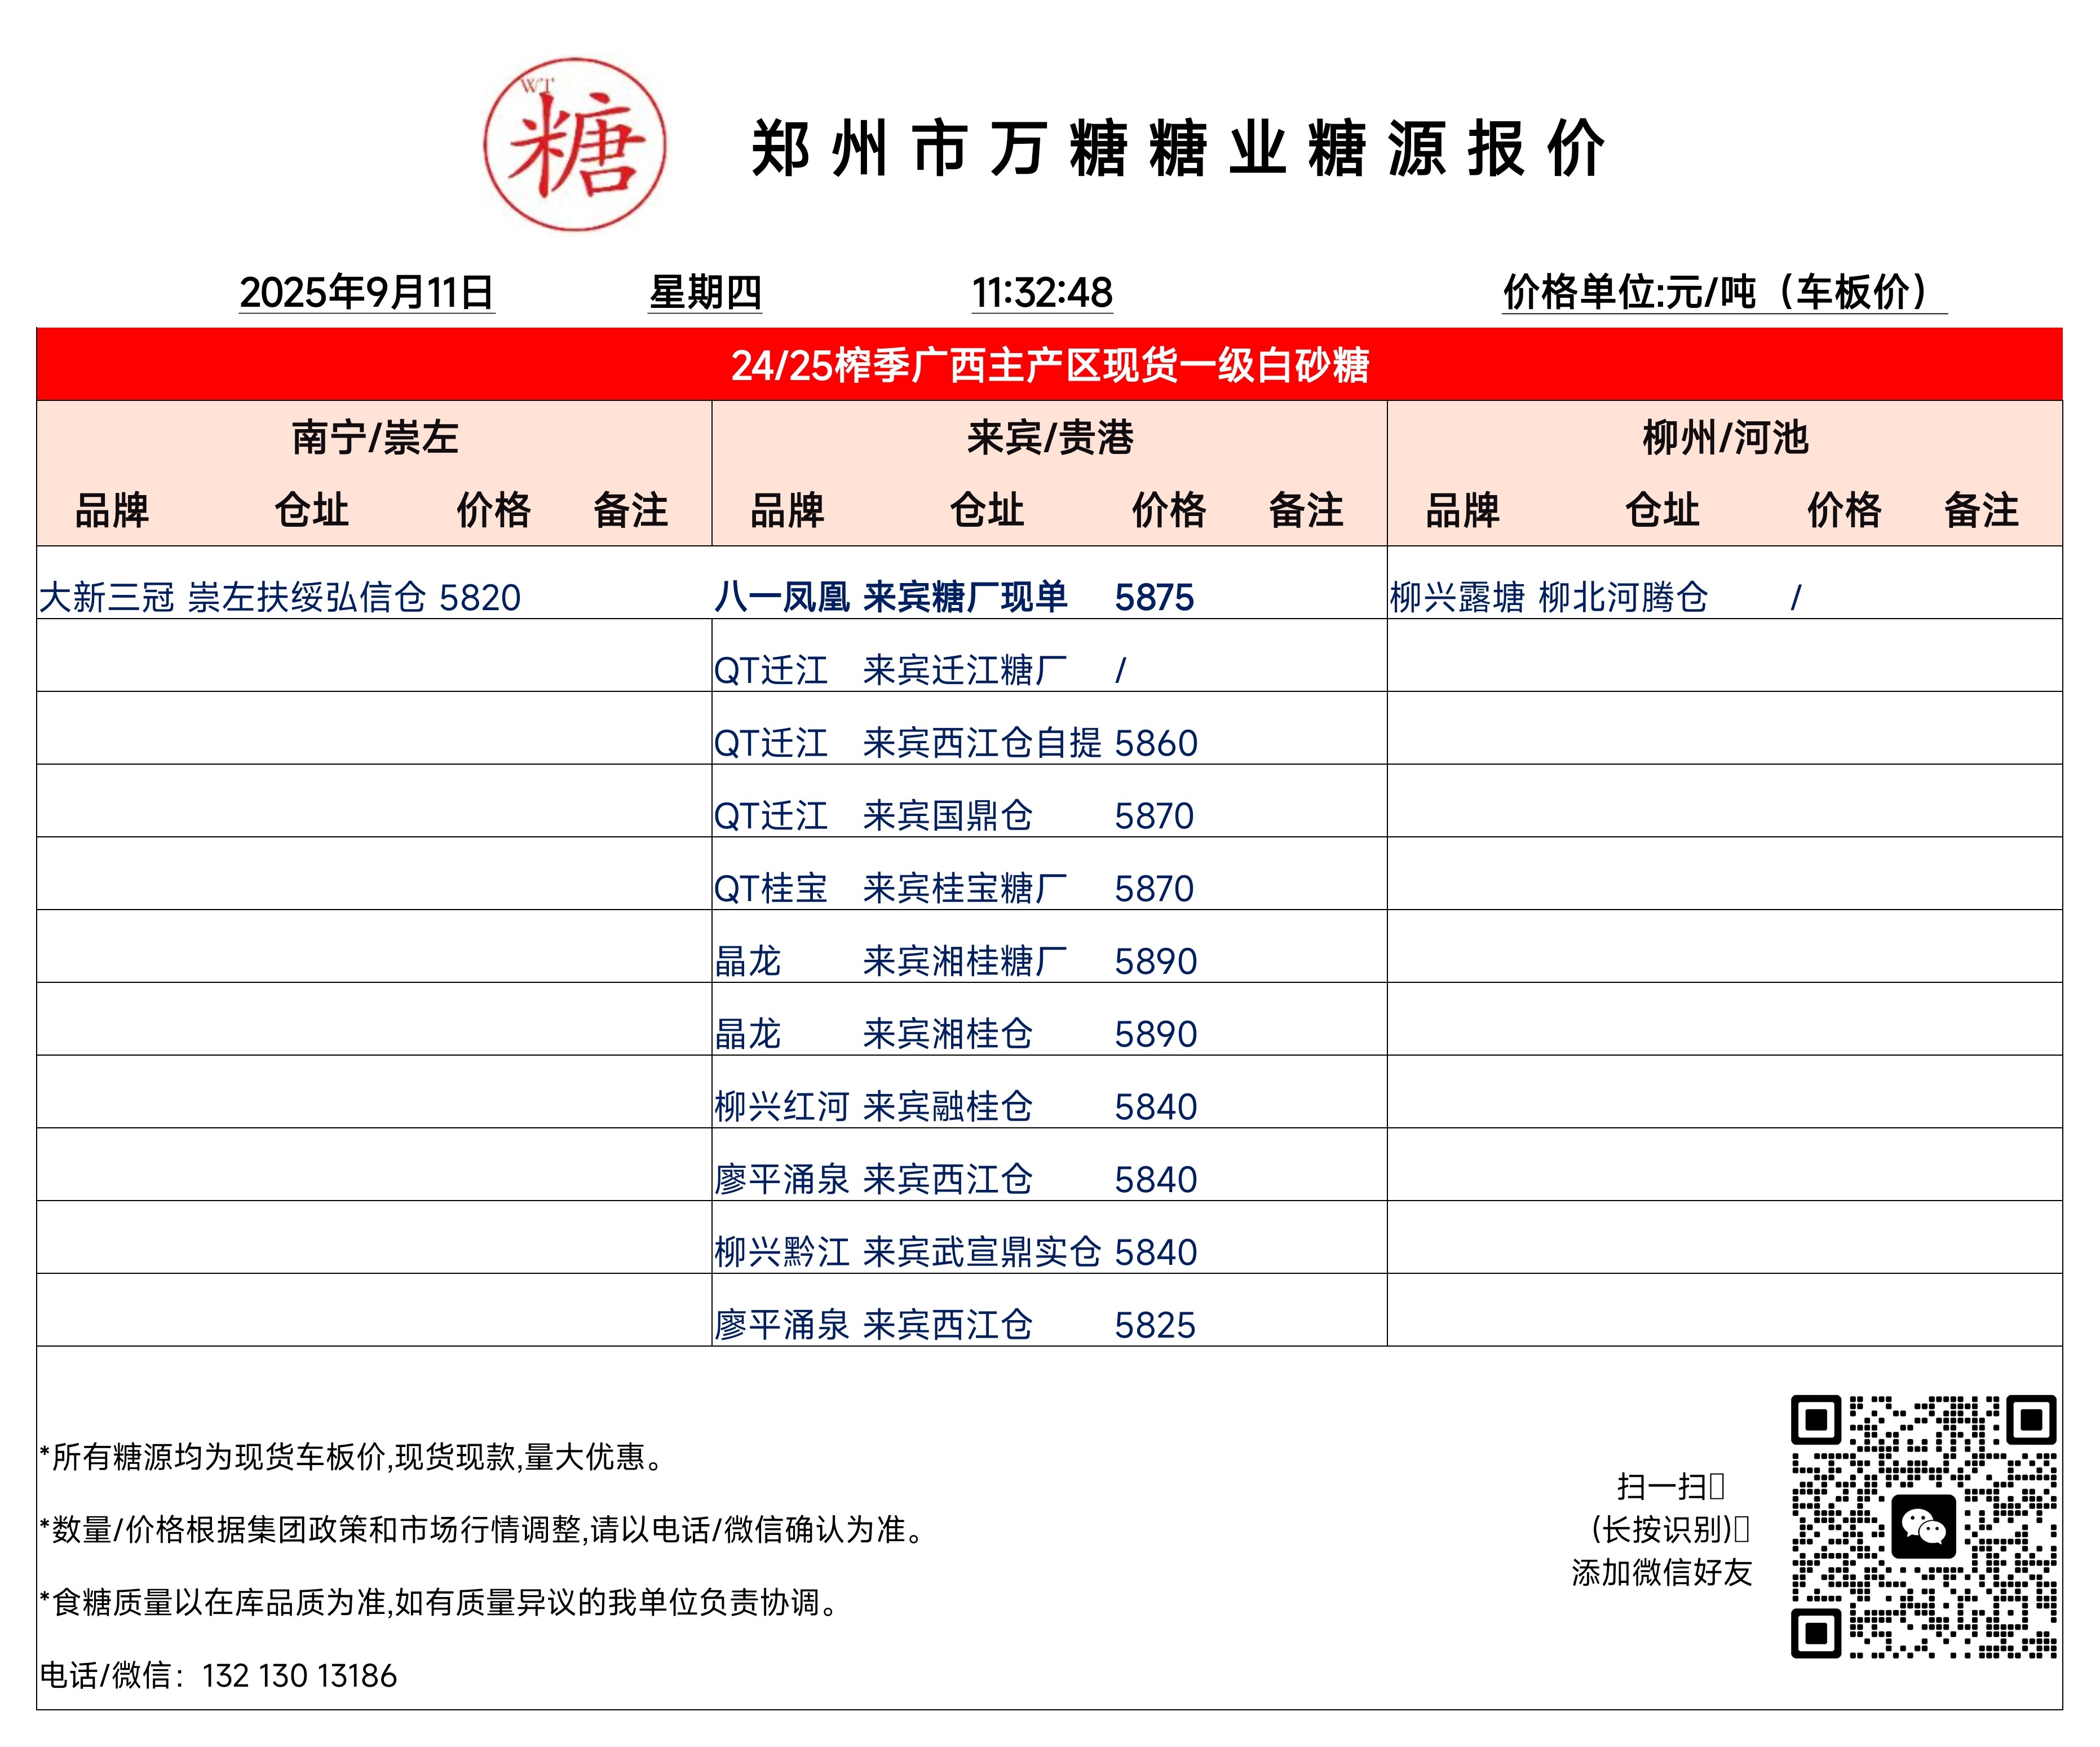This screenshot has height=1747, width=2100.
Task: Click the phone number 132 130 13186
Action: [299, 1676]
